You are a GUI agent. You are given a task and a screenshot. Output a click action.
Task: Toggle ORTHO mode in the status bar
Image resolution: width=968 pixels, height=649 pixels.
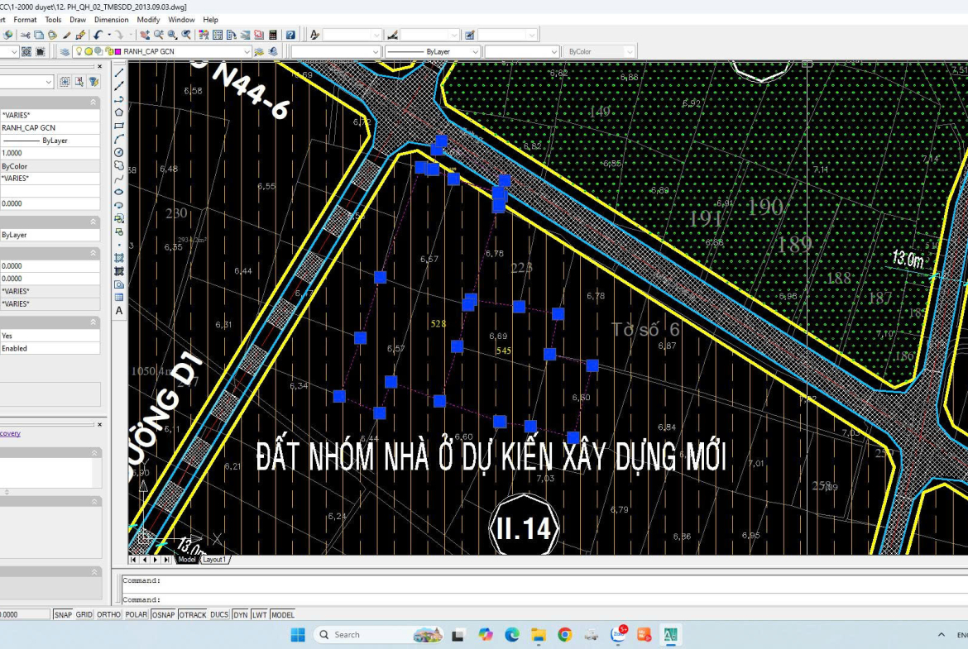point(108,615)
